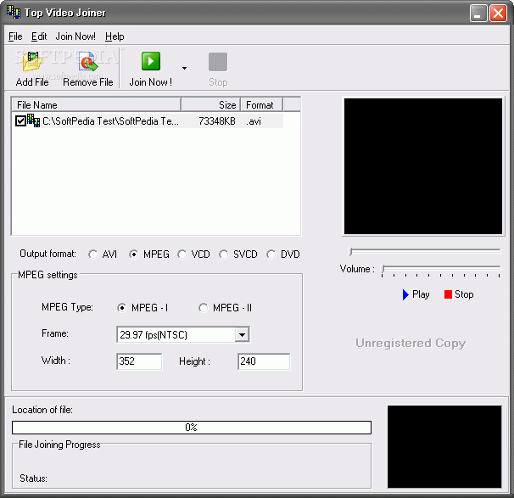
Task: Select VCD output format
Action: (x=182, y=255)
